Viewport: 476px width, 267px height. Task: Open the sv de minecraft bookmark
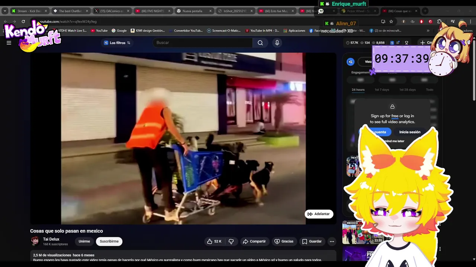tap(385, 31)
